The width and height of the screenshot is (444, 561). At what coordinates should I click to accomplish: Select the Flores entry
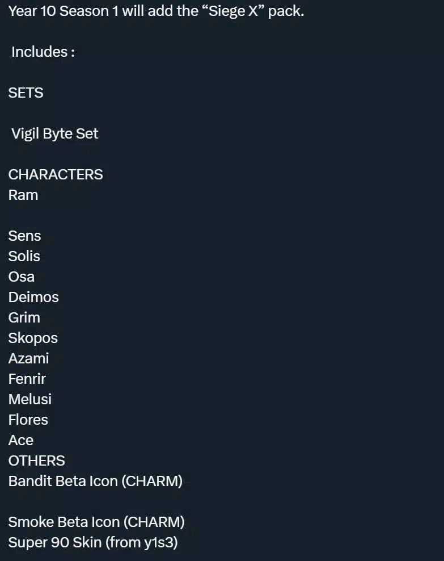click(28, 420)
